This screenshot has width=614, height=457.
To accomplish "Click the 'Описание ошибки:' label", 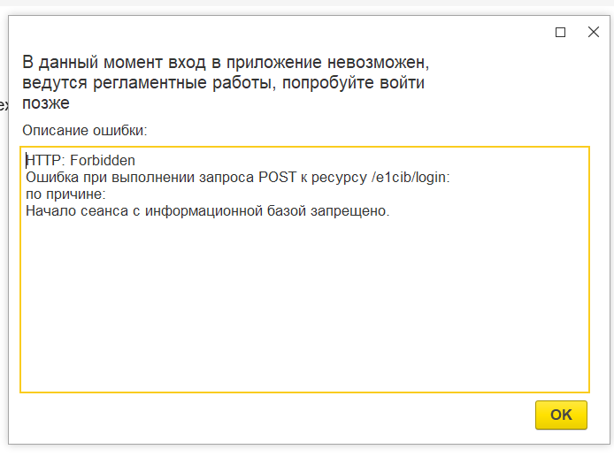I will tap(85, 130).
